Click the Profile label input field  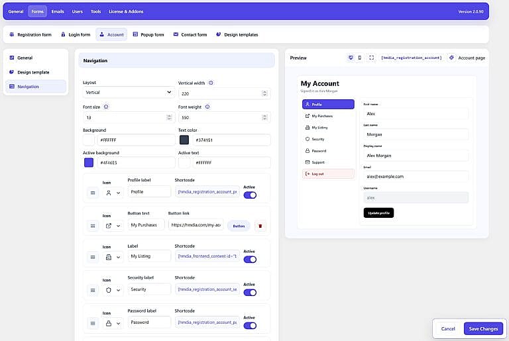pos(149,192)
